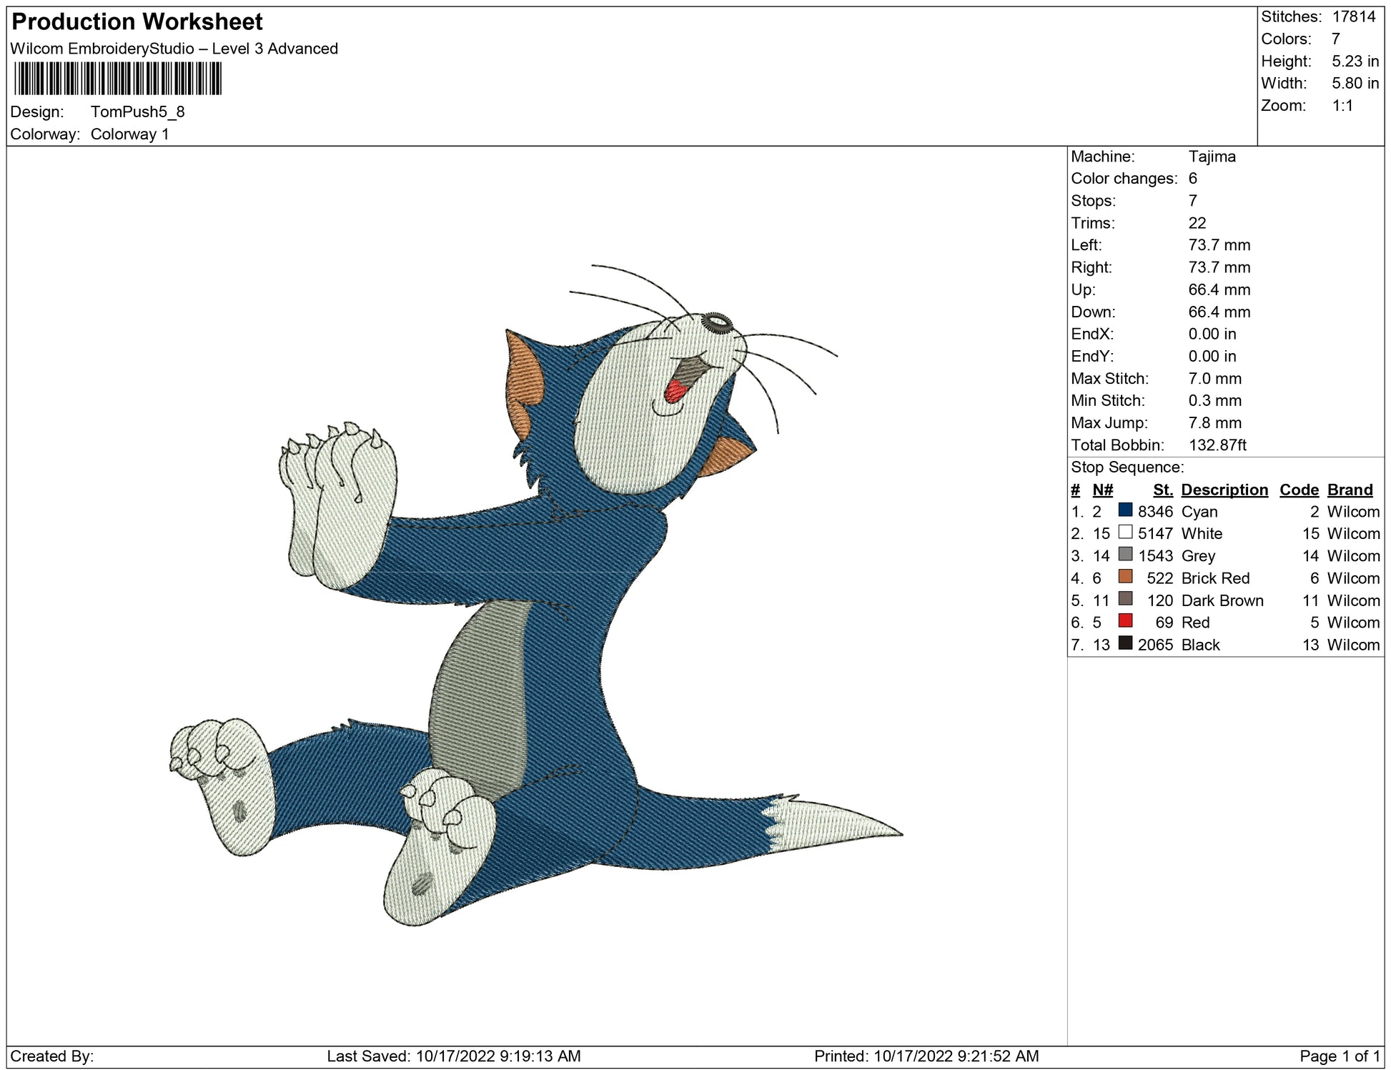Click the Production Worksheet title

[137, 22]
